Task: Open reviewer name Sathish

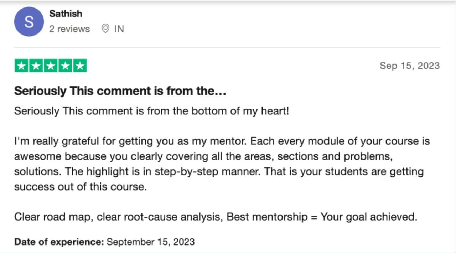Action: tap(66, 14)
